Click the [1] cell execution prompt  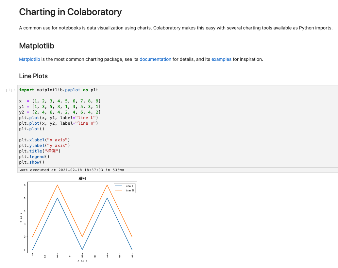pyautogui.click(x=11, y=90)
